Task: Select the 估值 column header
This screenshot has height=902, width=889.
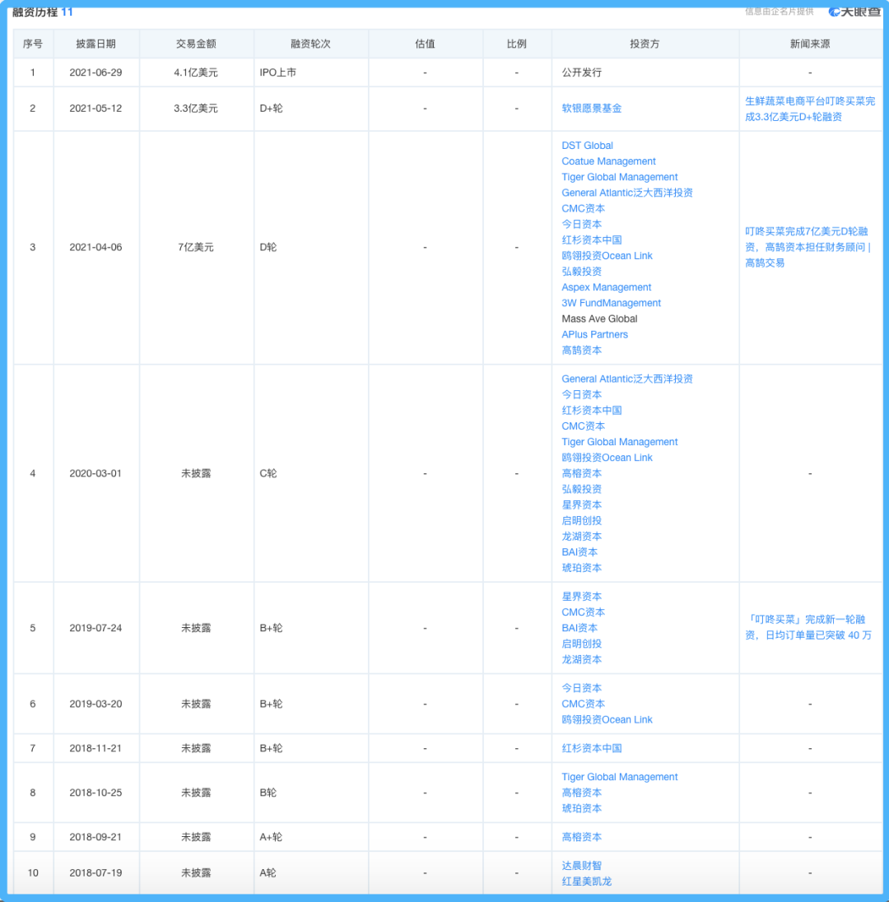Action: pos(426,44)
